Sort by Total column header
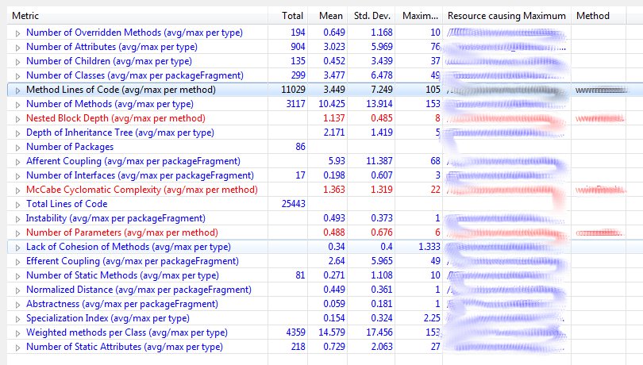Screen dimensions: 643x365 288,16
